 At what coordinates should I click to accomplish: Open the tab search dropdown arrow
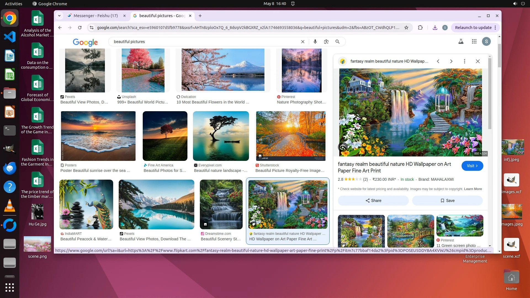pos(59,16)
